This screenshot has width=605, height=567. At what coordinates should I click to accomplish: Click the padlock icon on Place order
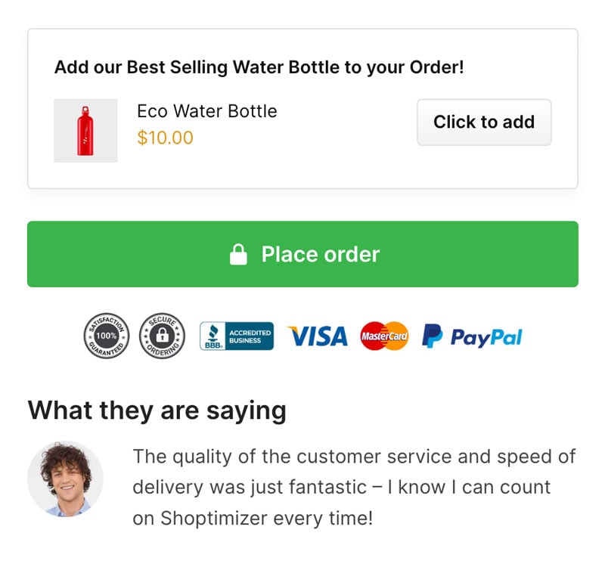click(238, 254)
